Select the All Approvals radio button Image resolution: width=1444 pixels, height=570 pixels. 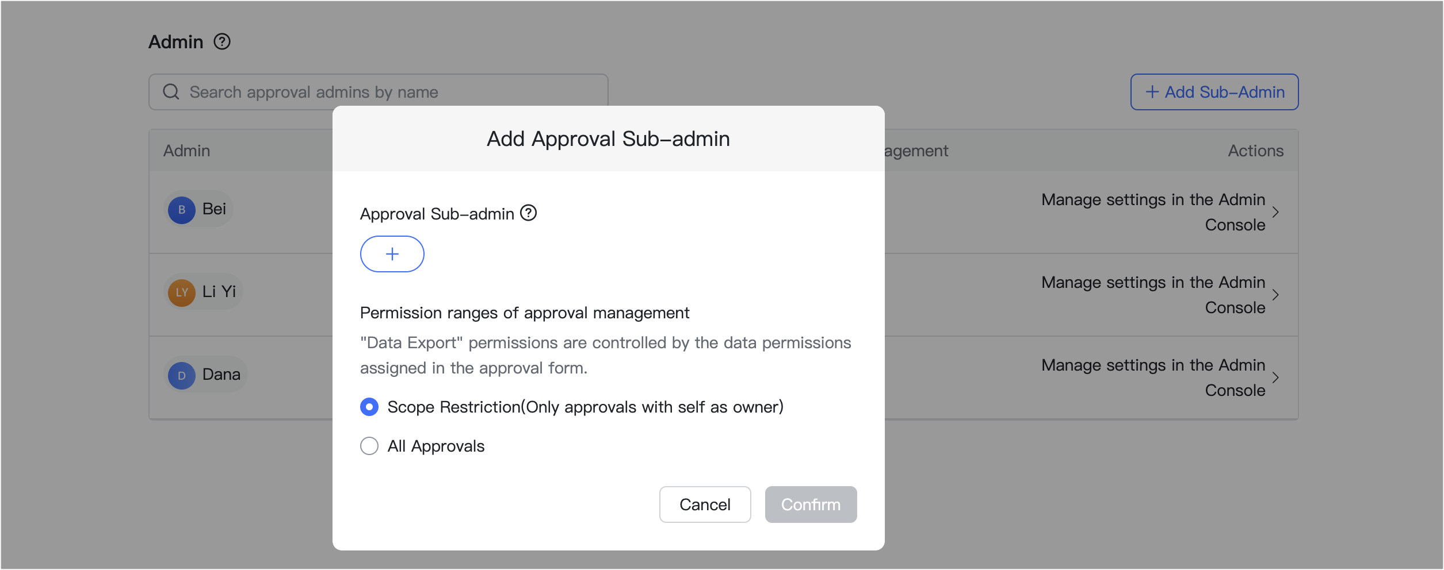(x=369, y=446)
